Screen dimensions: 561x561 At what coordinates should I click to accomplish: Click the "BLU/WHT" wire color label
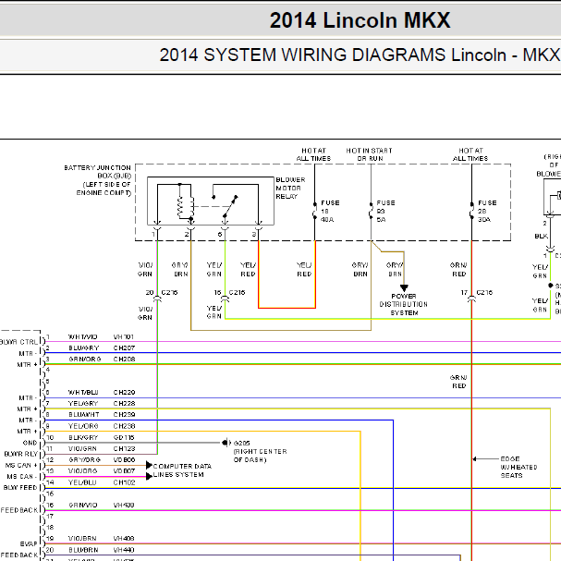click(84, 415)
